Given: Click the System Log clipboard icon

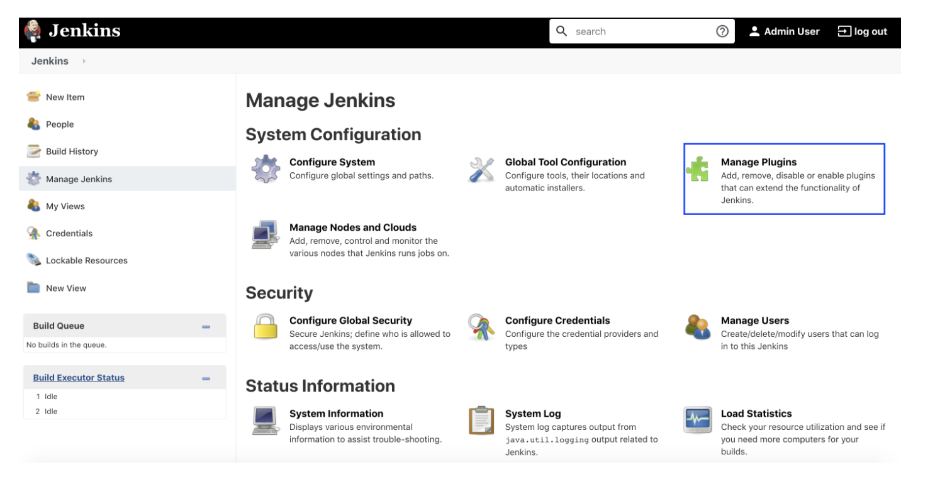Looking at the screenshot, I should [481, 420].
